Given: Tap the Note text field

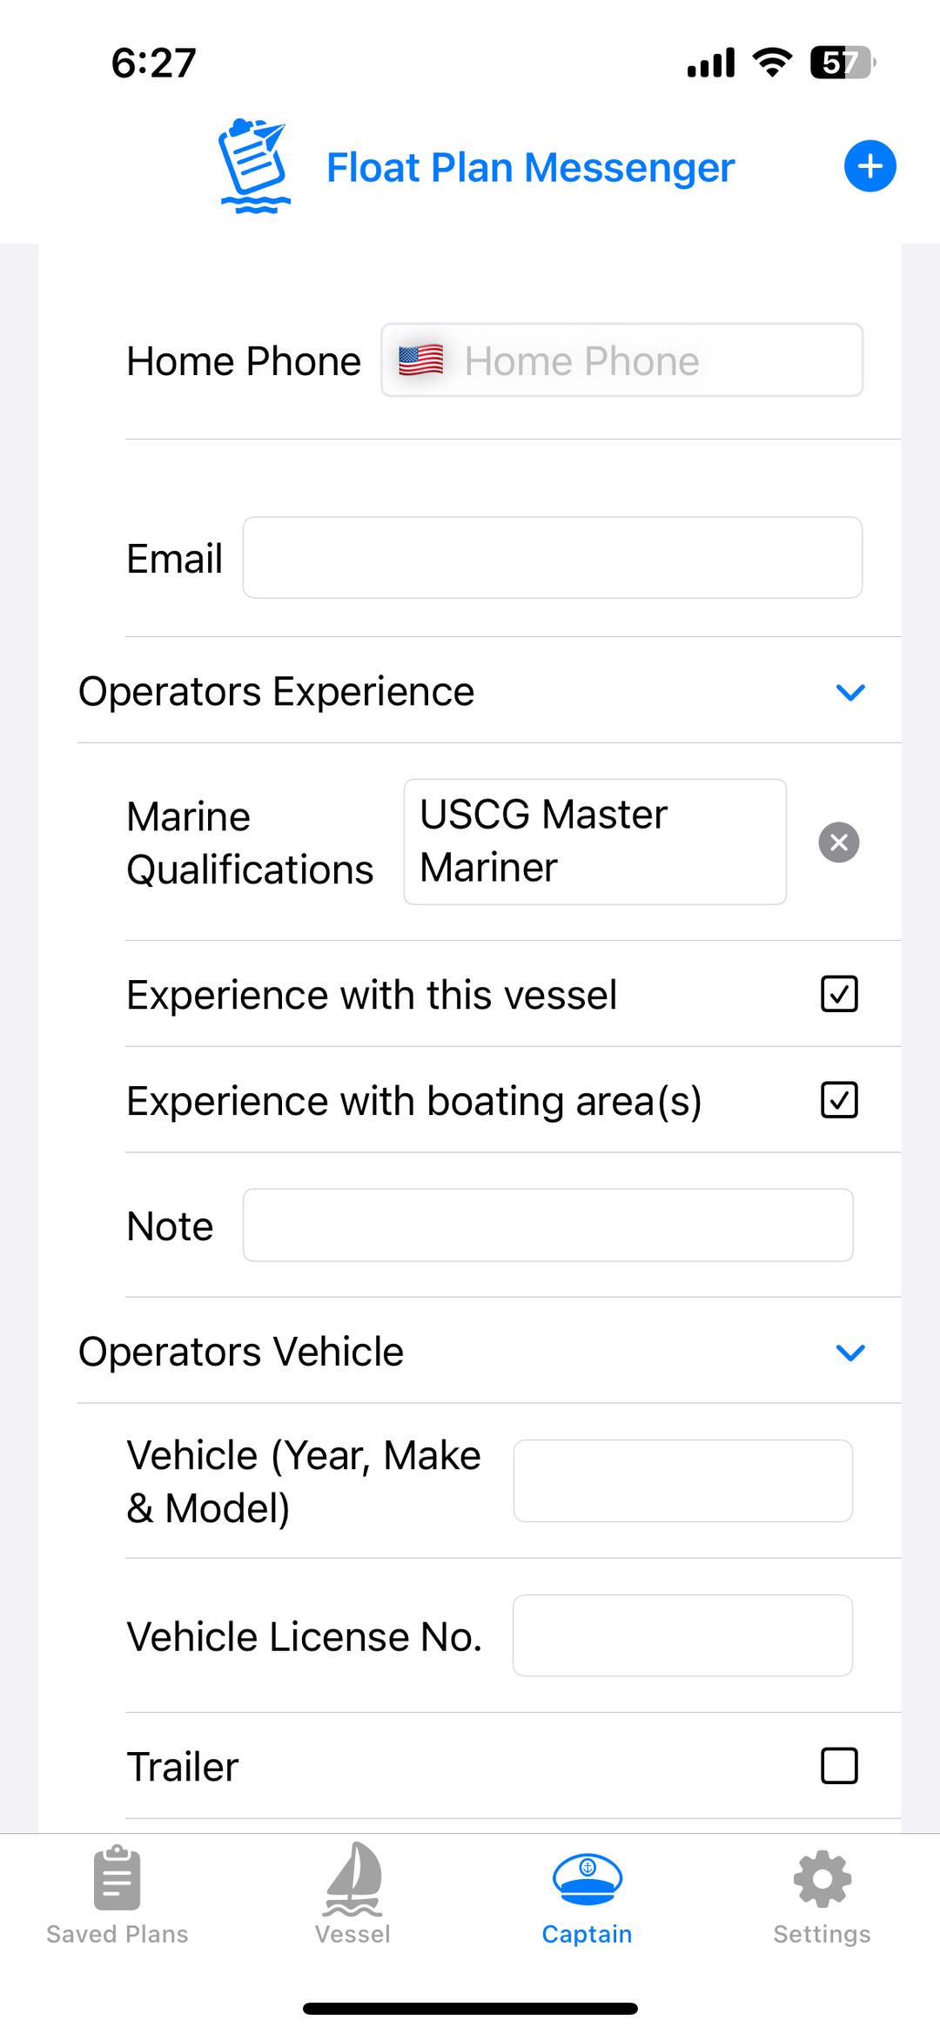Looking at the screenshot, I should click(x=547, y=1225).
